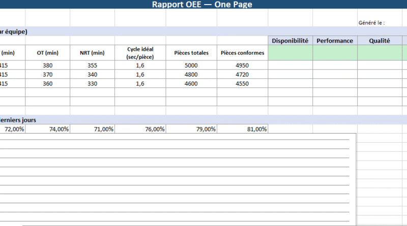Select the green cell under Disponibilité
This screenshot has width=407, height=226.
coord(290,52)
